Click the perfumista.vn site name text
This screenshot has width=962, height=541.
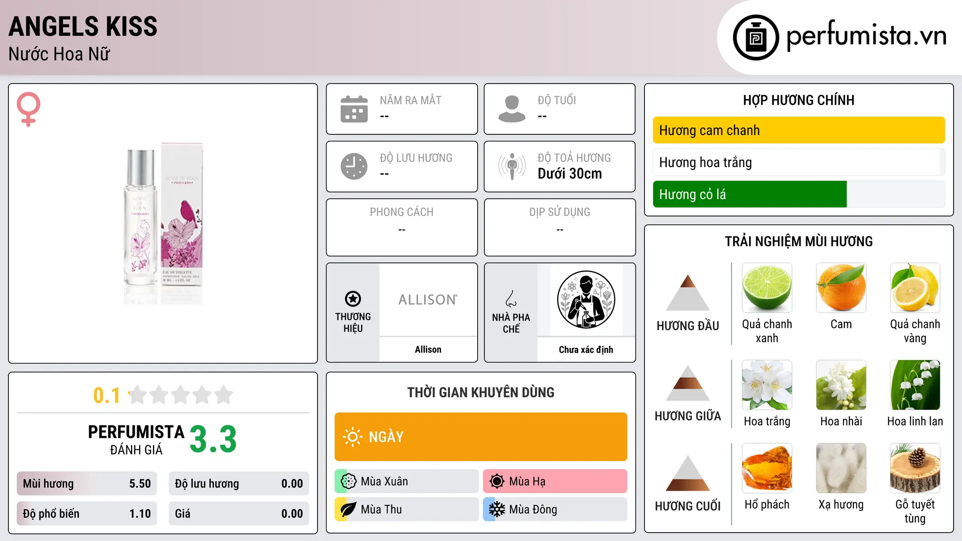(x=866, y=36)
